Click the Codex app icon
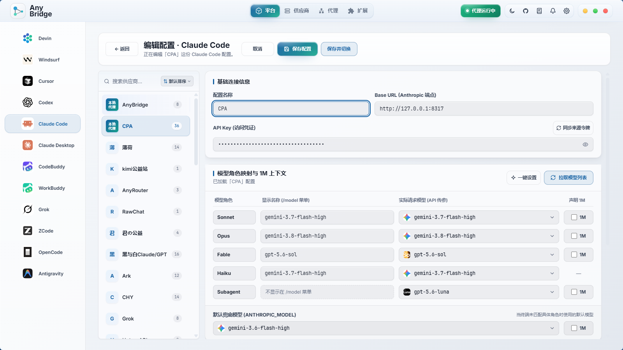The width and height of the screenshot is (623, 350). pyautogui.click(x=28, y=102)
